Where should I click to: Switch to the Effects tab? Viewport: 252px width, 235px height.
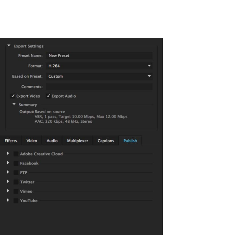click(x=11, y=141)
